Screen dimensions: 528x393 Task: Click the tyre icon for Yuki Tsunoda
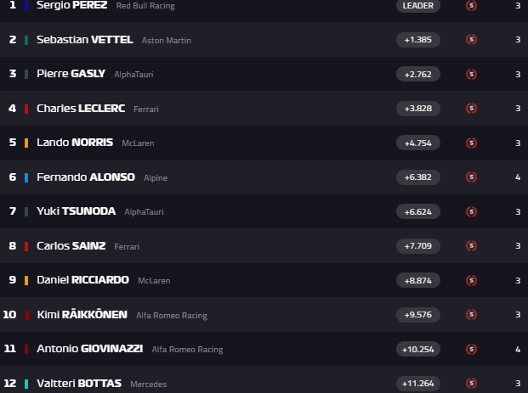pyautogui.click(x=472, y=211)
